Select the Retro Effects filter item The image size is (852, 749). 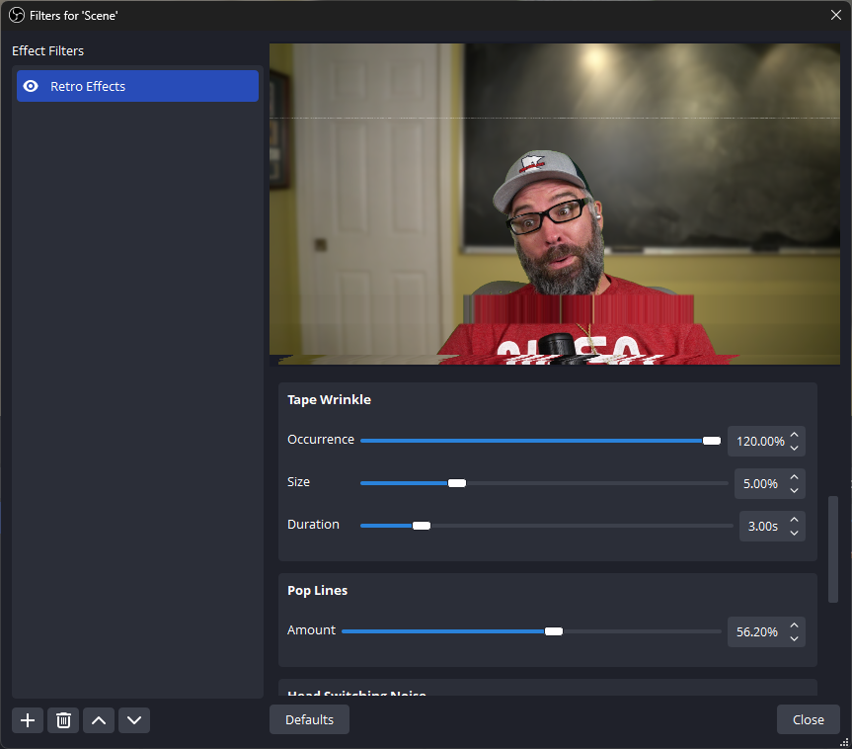(x=138, y=86)
